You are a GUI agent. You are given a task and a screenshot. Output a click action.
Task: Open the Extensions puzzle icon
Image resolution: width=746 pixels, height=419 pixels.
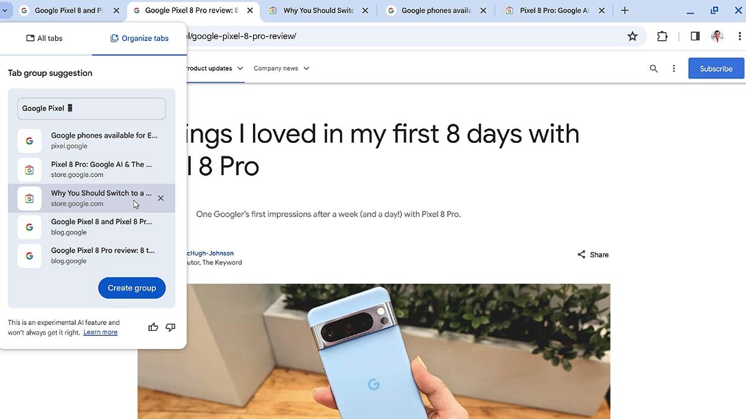[662, 37]
